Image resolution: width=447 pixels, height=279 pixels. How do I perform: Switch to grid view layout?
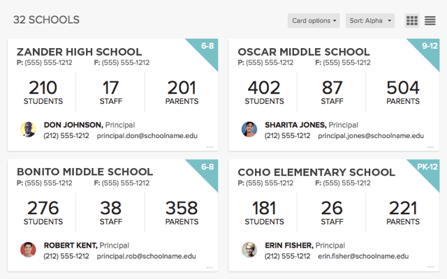tap(412, 21)
